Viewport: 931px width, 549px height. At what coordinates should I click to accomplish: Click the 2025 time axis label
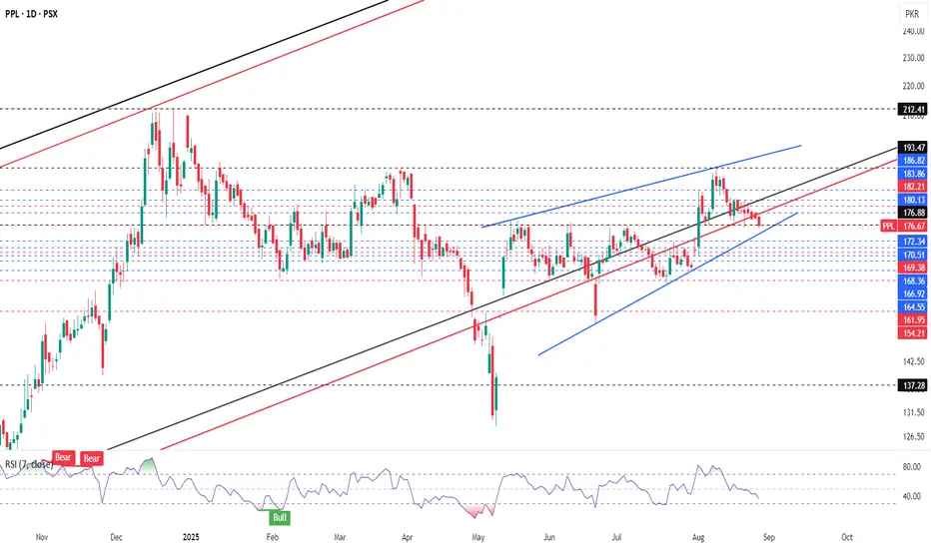191,537
